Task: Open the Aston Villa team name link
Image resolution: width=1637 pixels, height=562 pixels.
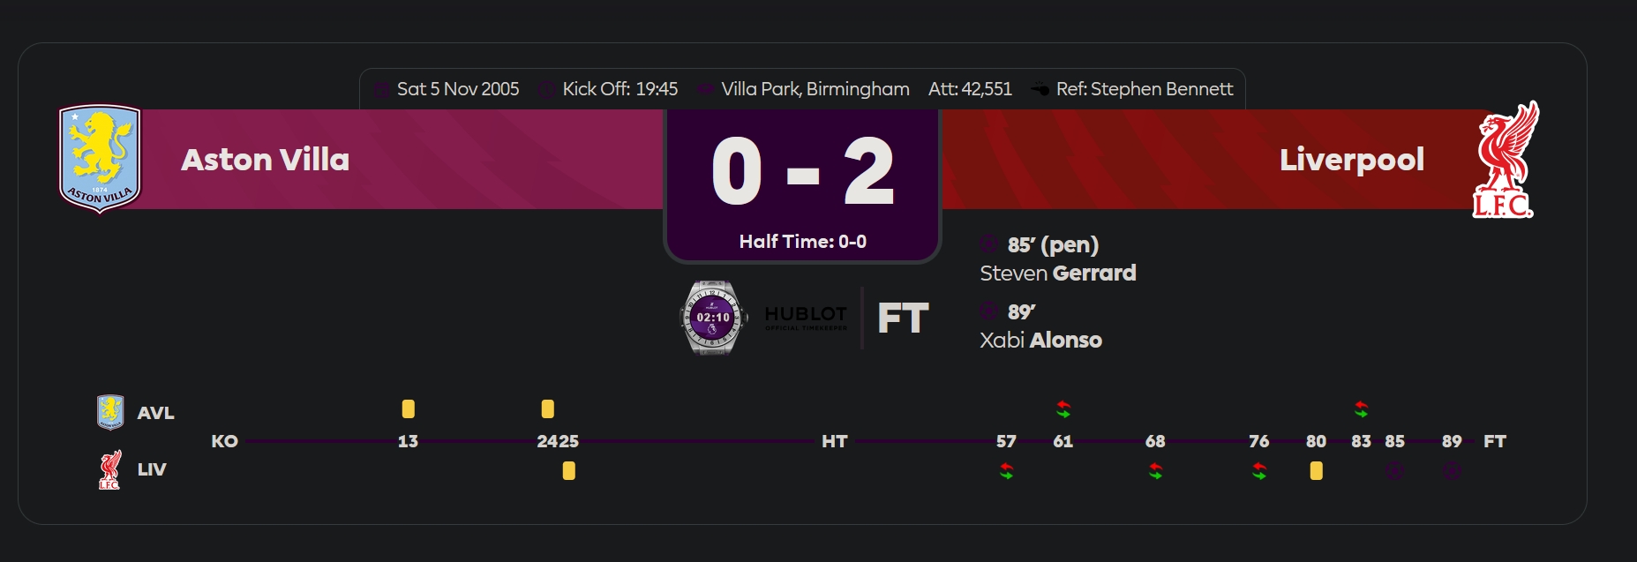Action: tap(266, 160)
